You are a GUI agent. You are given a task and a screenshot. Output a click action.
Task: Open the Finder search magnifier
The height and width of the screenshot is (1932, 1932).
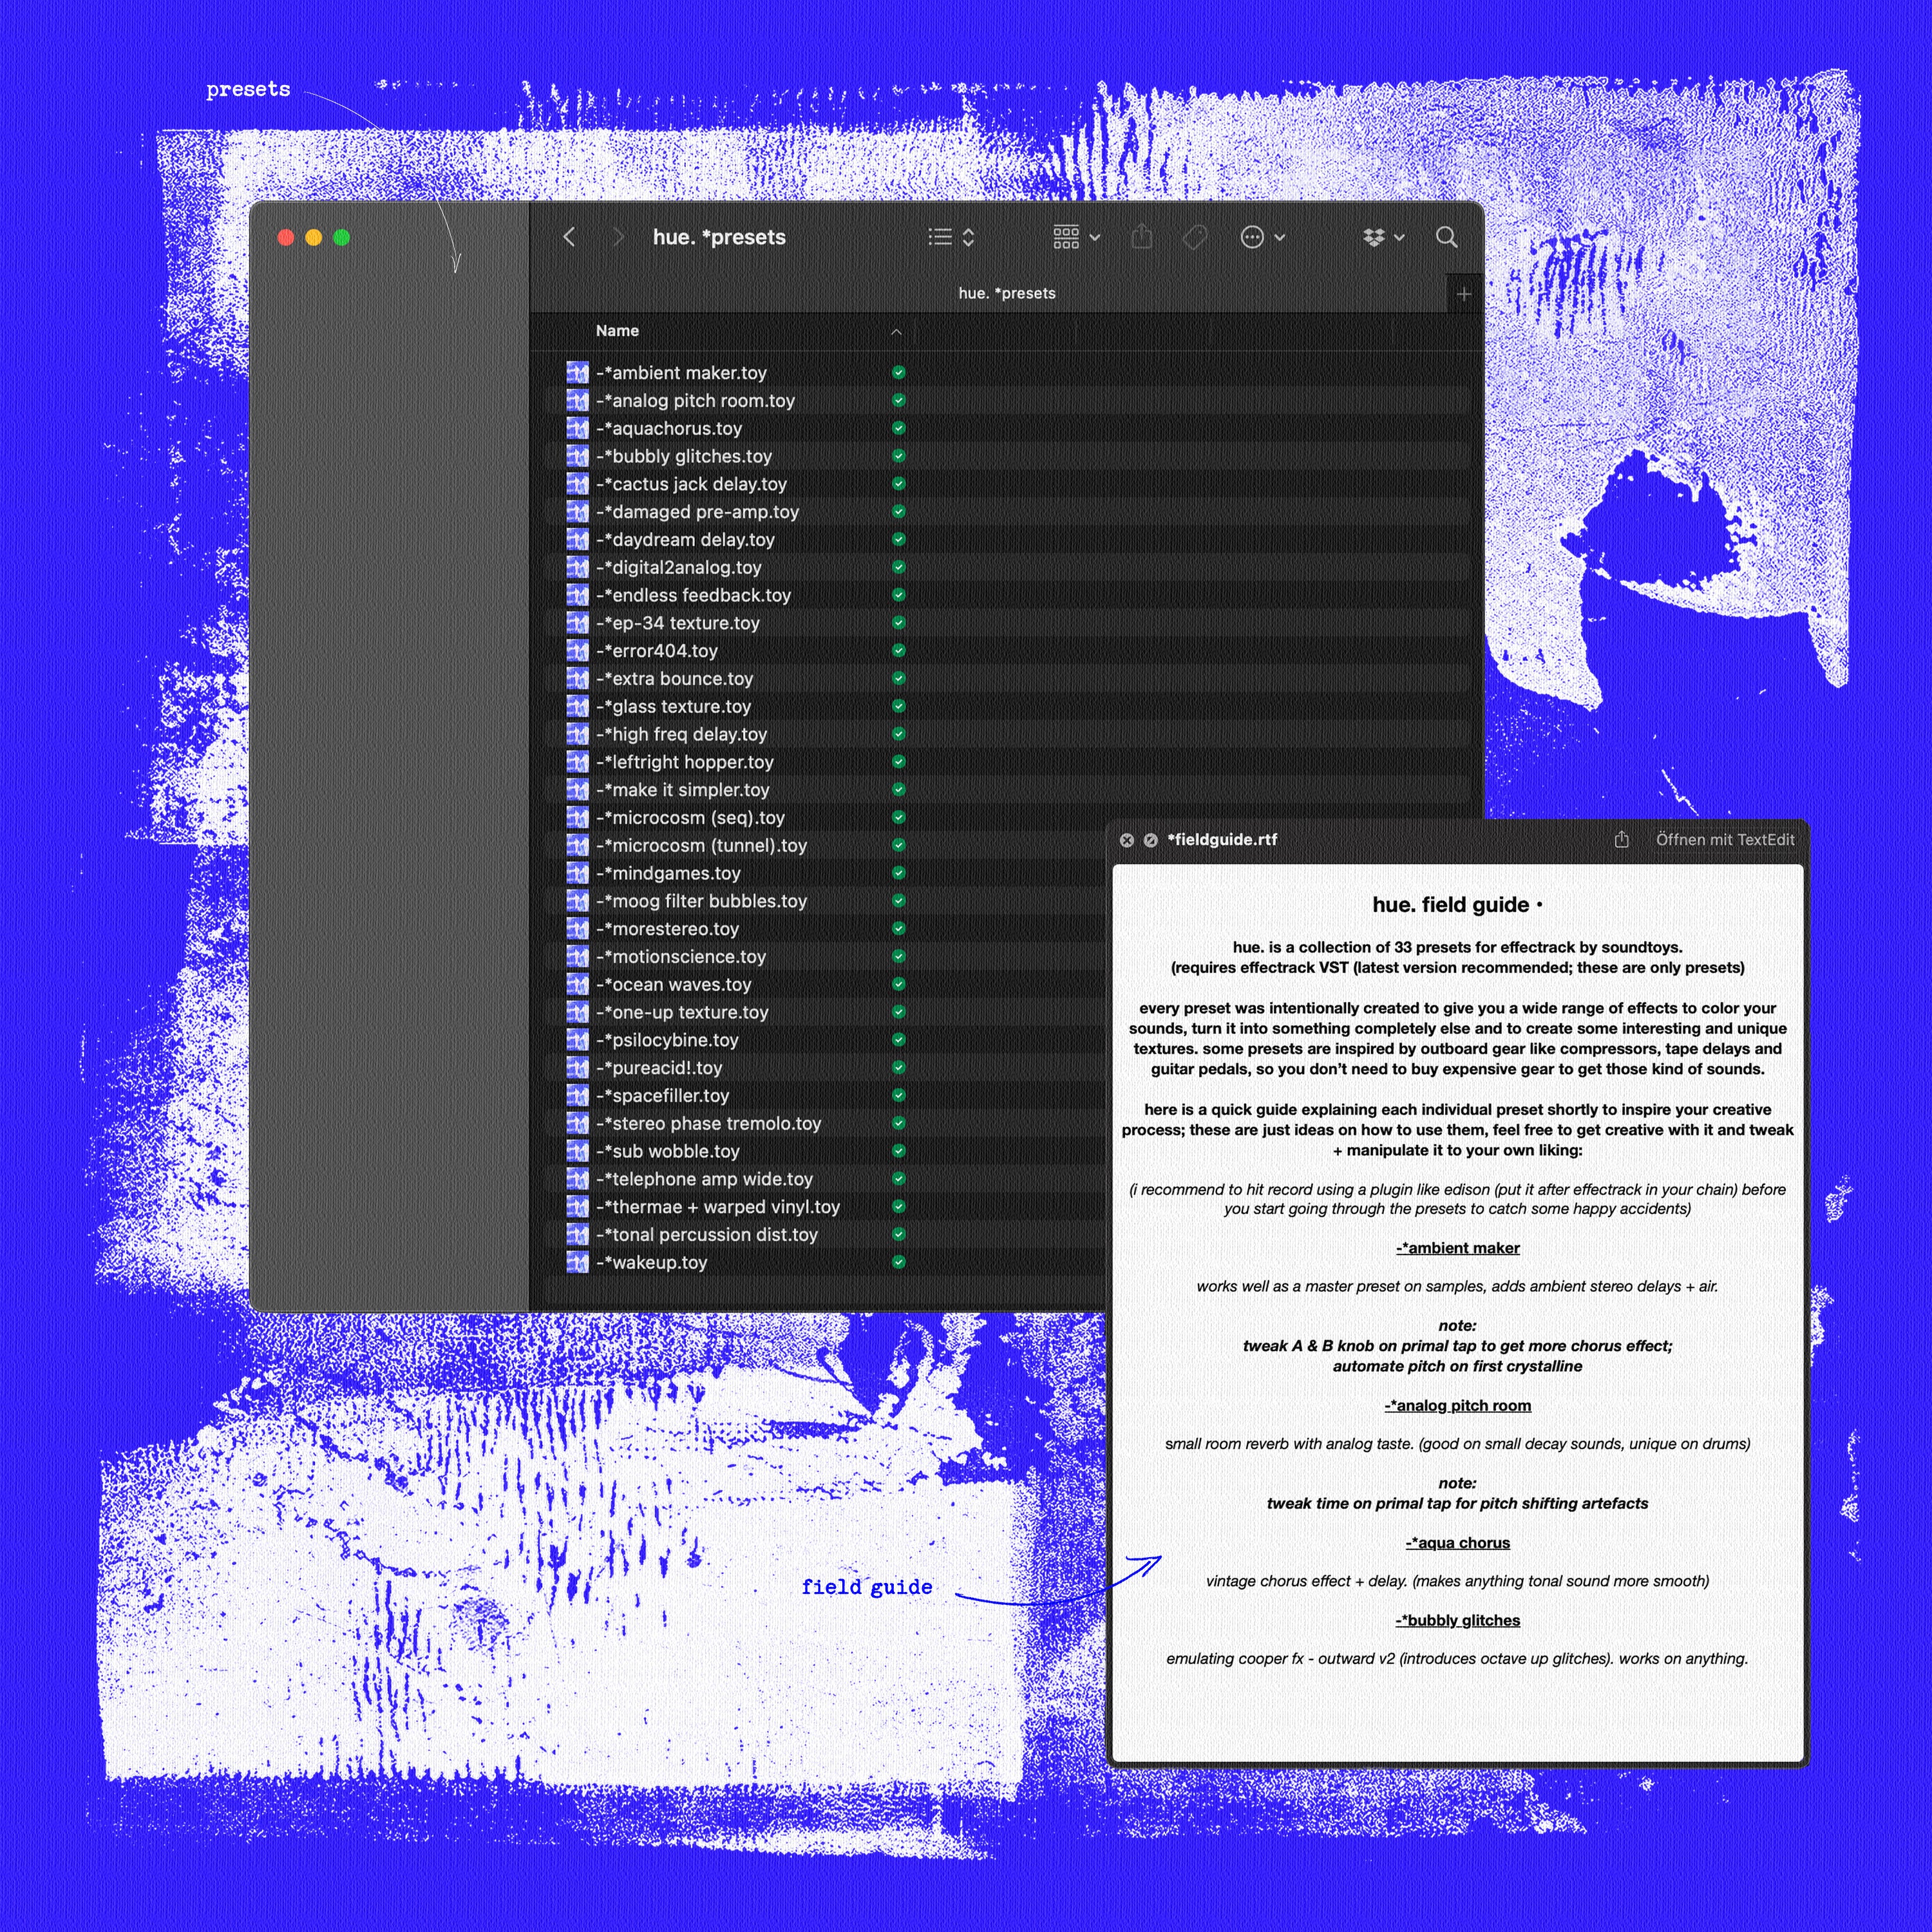[x=1446, y=237]
